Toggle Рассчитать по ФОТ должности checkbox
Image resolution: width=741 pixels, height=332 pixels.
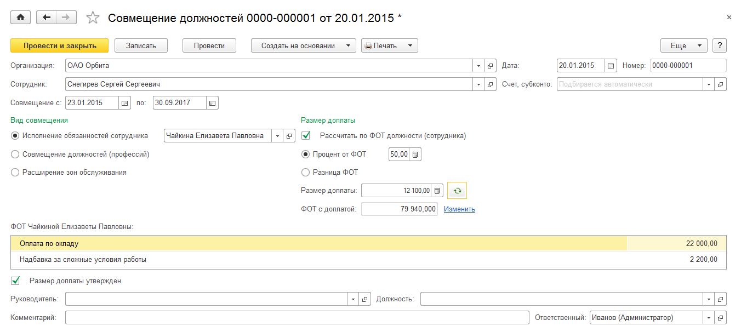[306, 135]
